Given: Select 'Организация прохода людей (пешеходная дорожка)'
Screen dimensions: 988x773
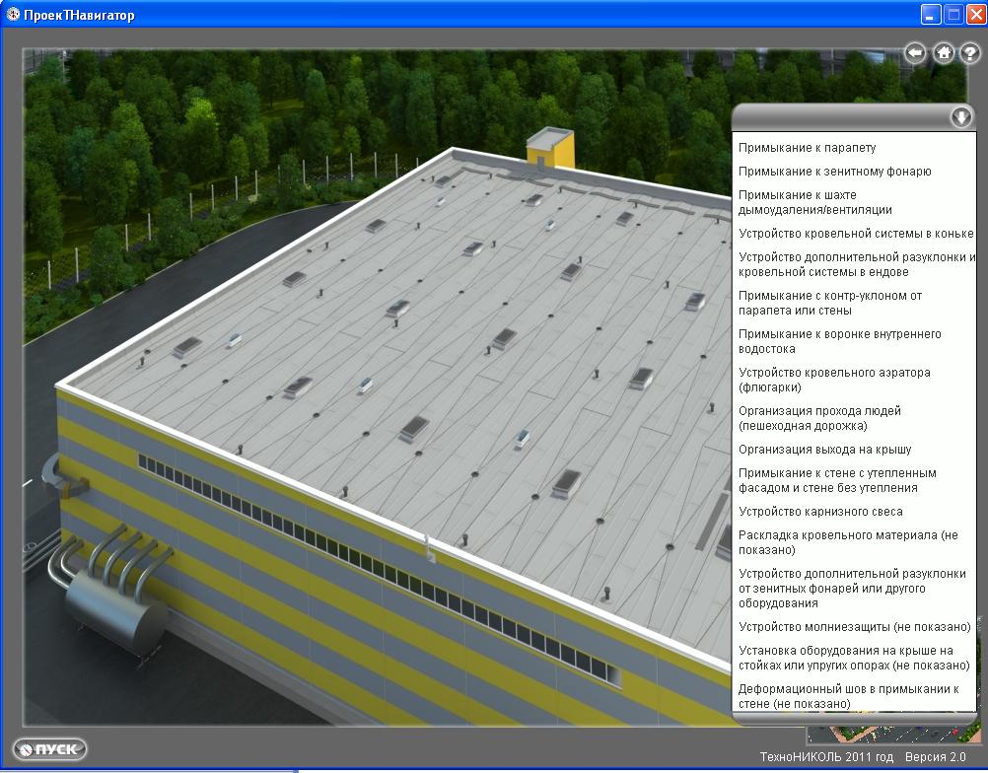Looking at the screenshot, I should pyautogui.click(x=819, y=418).
